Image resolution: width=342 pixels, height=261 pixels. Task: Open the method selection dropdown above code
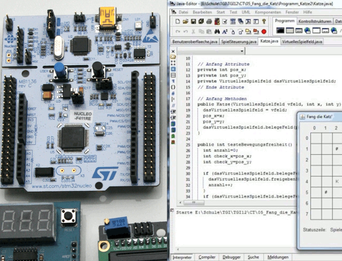242,51
